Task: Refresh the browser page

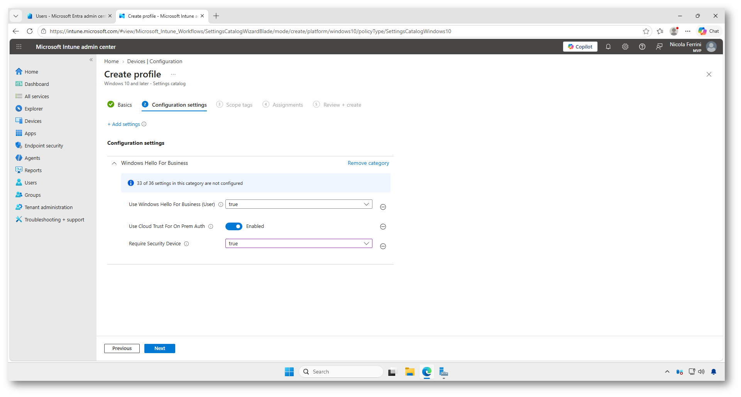Action: click(30, 31)
